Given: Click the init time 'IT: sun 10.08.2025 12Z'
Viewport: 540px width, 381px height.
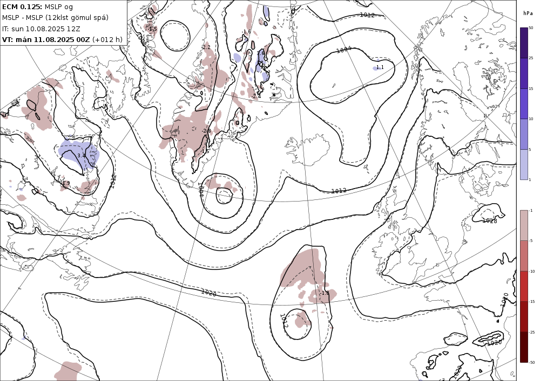Looking at the screenshot, I should click(x=42, y=29).
